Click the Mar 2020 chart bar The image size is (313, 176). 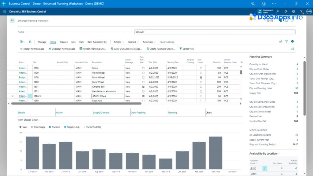[215, 153]
